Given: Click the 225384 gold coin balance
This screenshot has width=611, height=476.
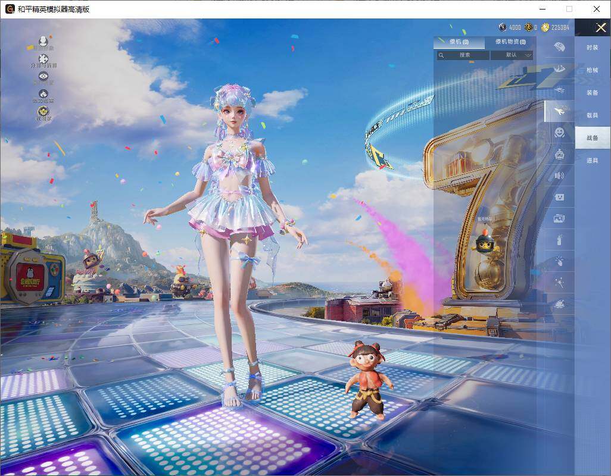Looking at the screenshot, I should (555, 27).
